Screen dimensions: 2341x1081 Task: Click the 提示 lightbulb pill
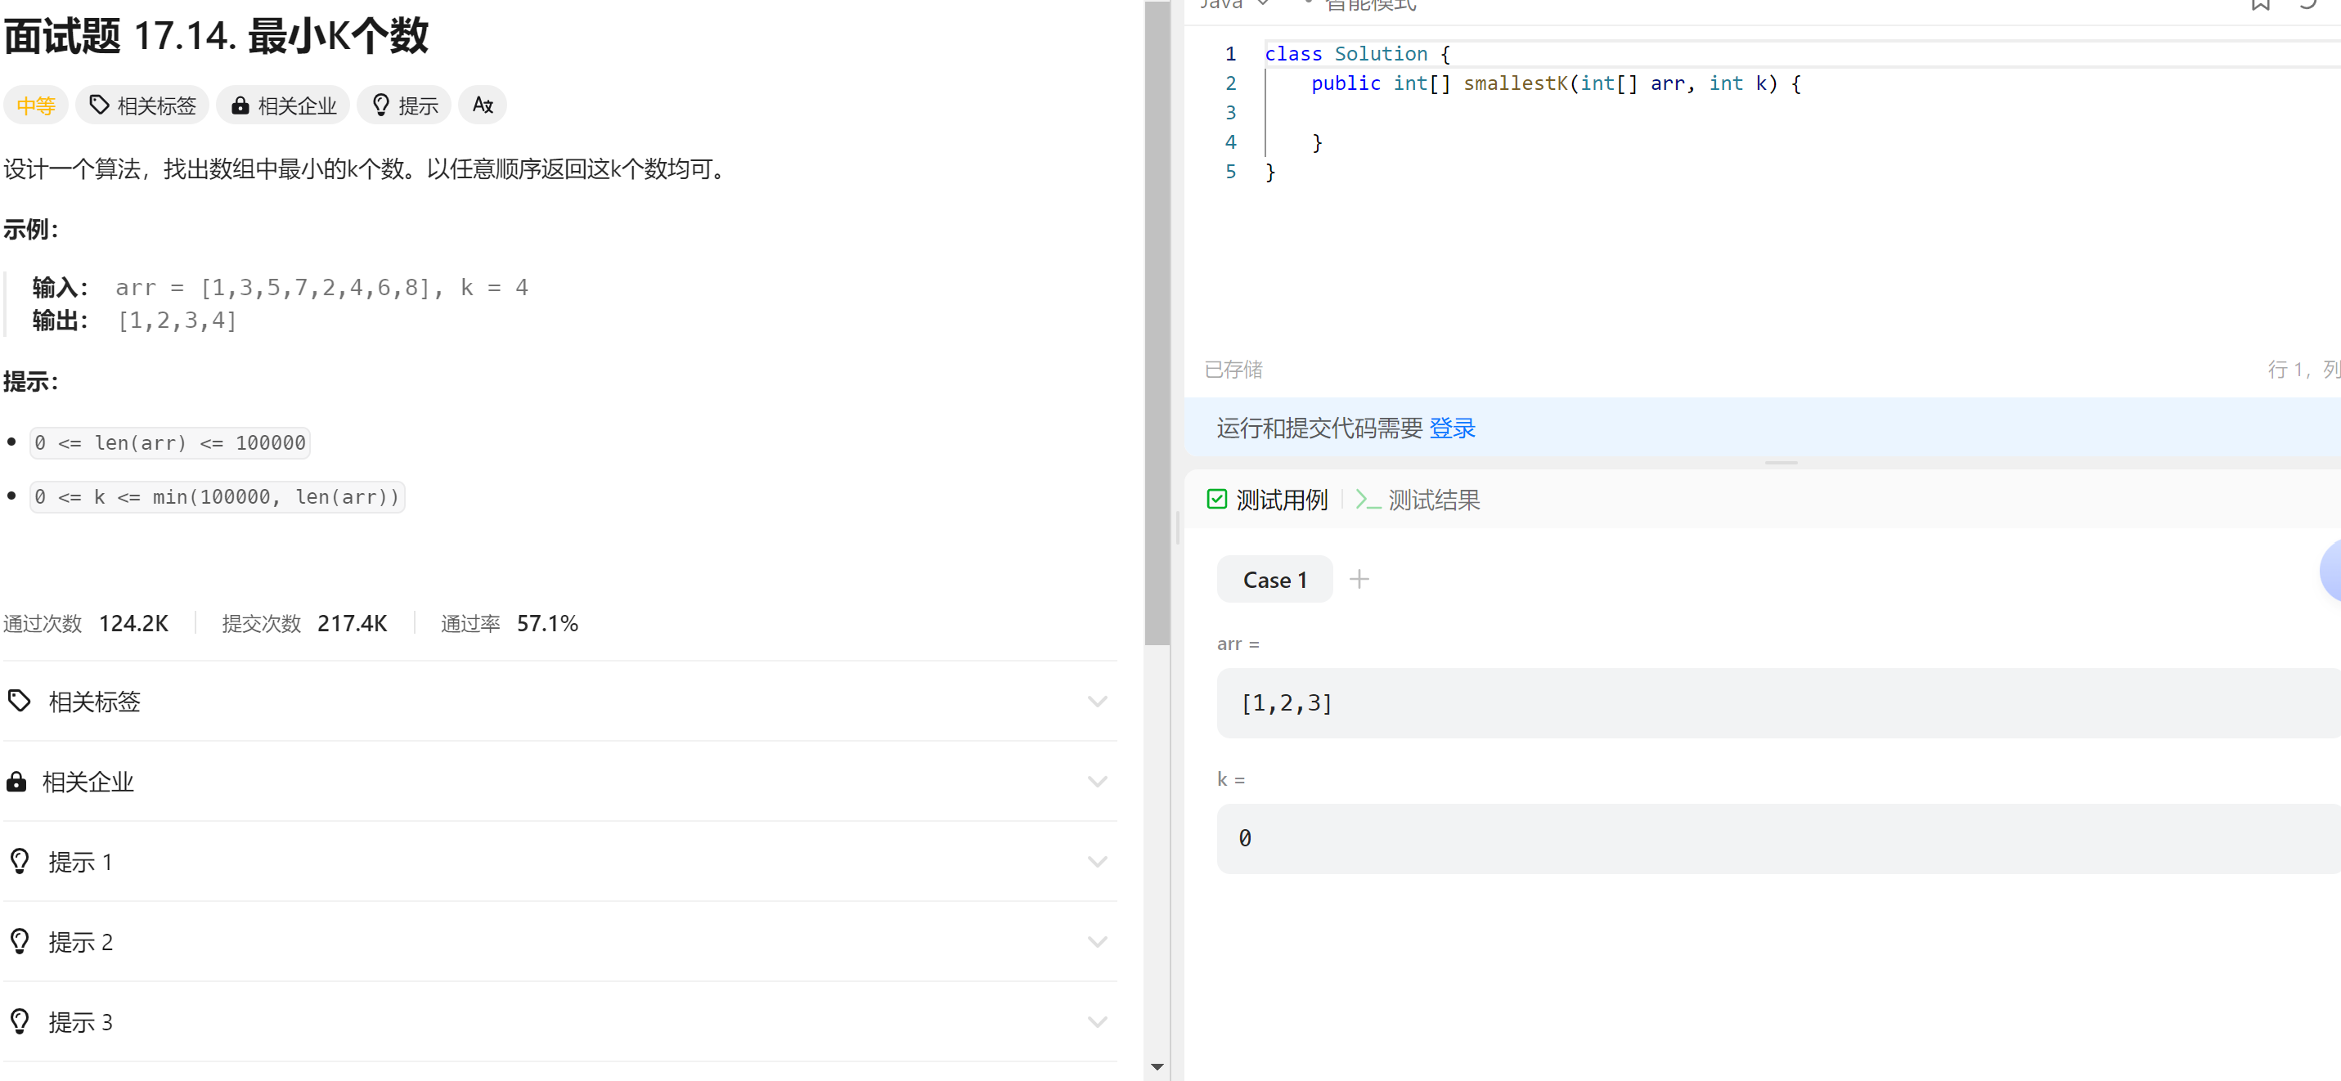pos(404,105)
